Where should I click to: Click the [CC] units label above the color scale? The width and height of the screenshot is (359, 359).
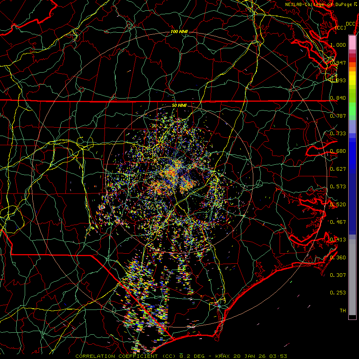click(x=341, y=28)
